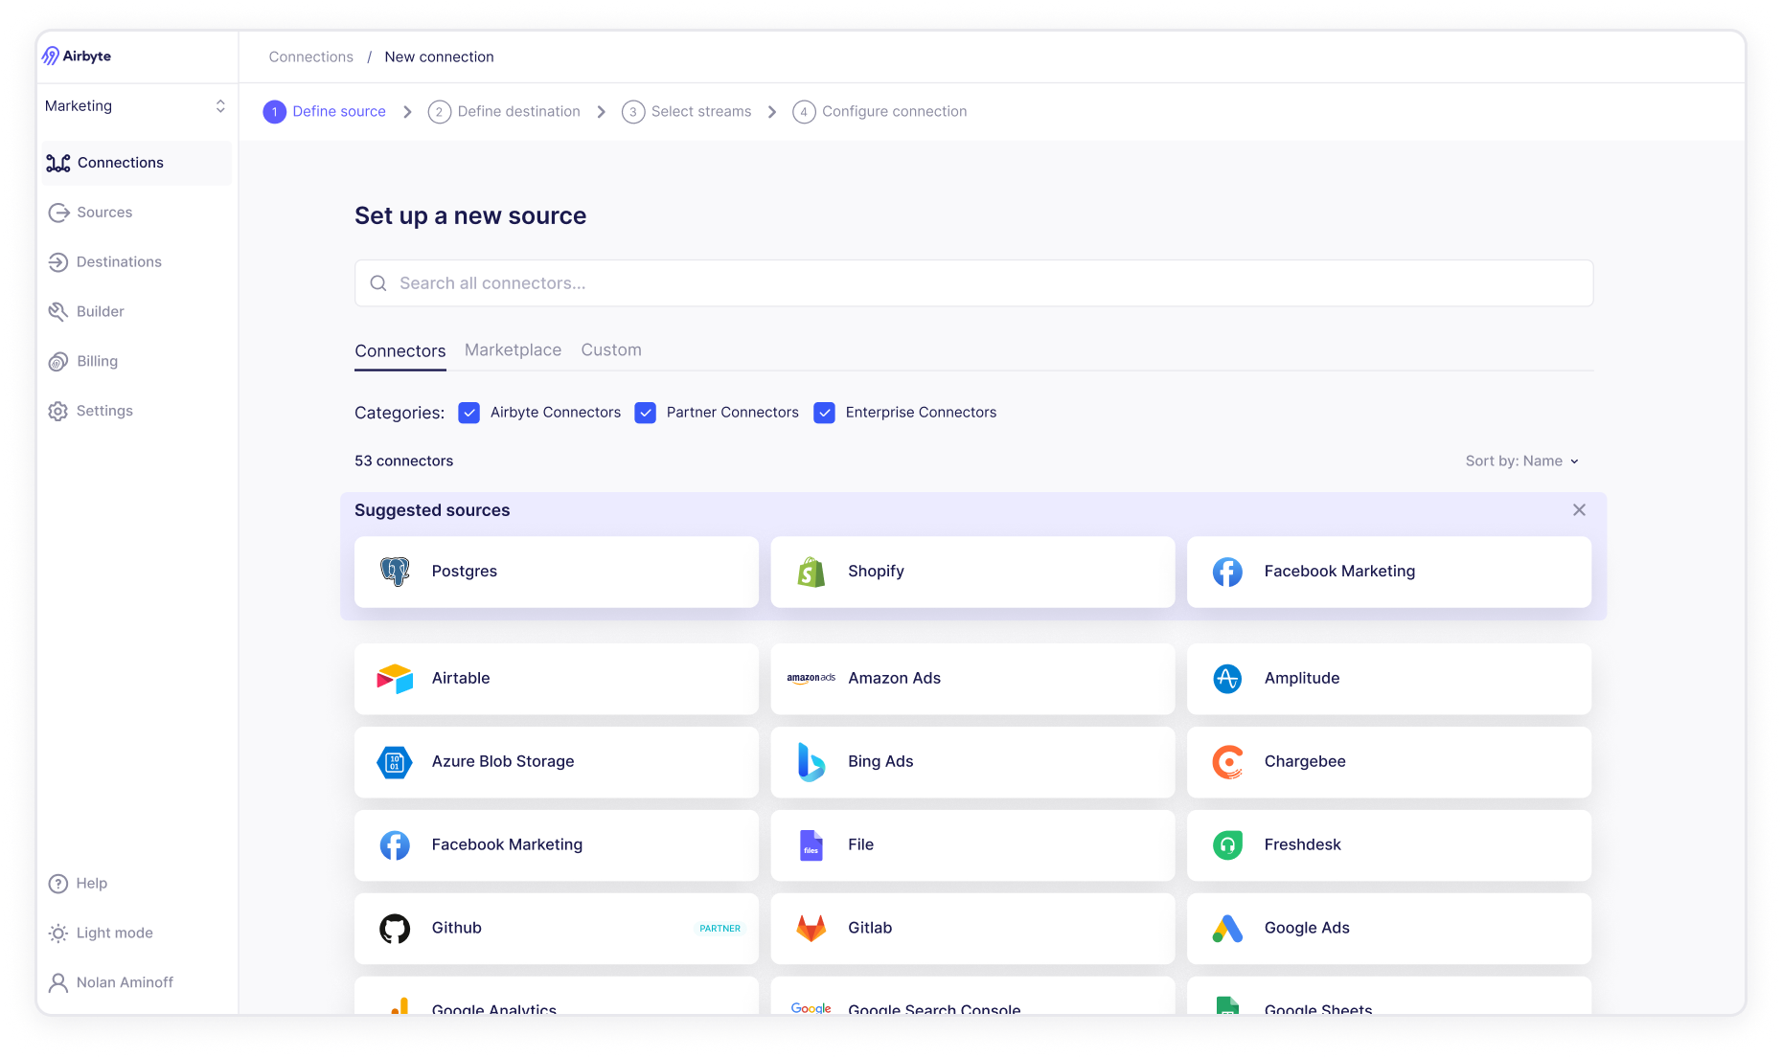Go to Define source step
The image size is (1782, 1057).
(325, 112)
